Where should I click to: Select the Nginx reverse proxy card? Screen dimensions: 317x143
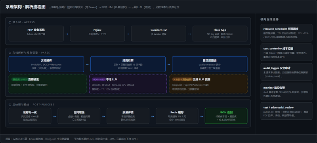point(97,34)
